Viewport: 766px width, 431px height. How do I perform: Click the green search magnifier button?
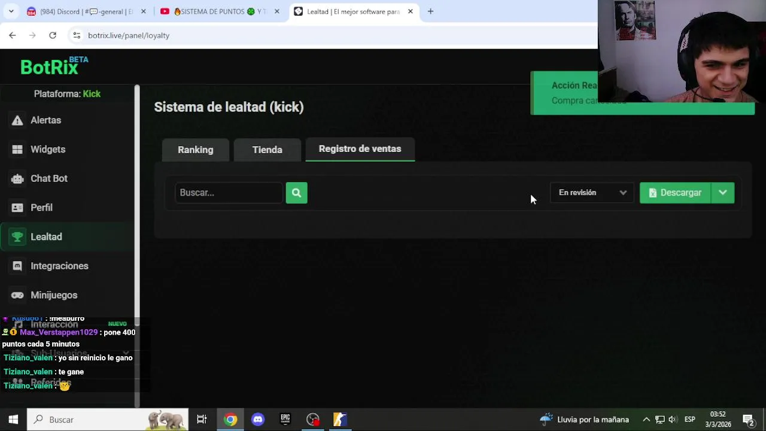click(x=296, y=193)
